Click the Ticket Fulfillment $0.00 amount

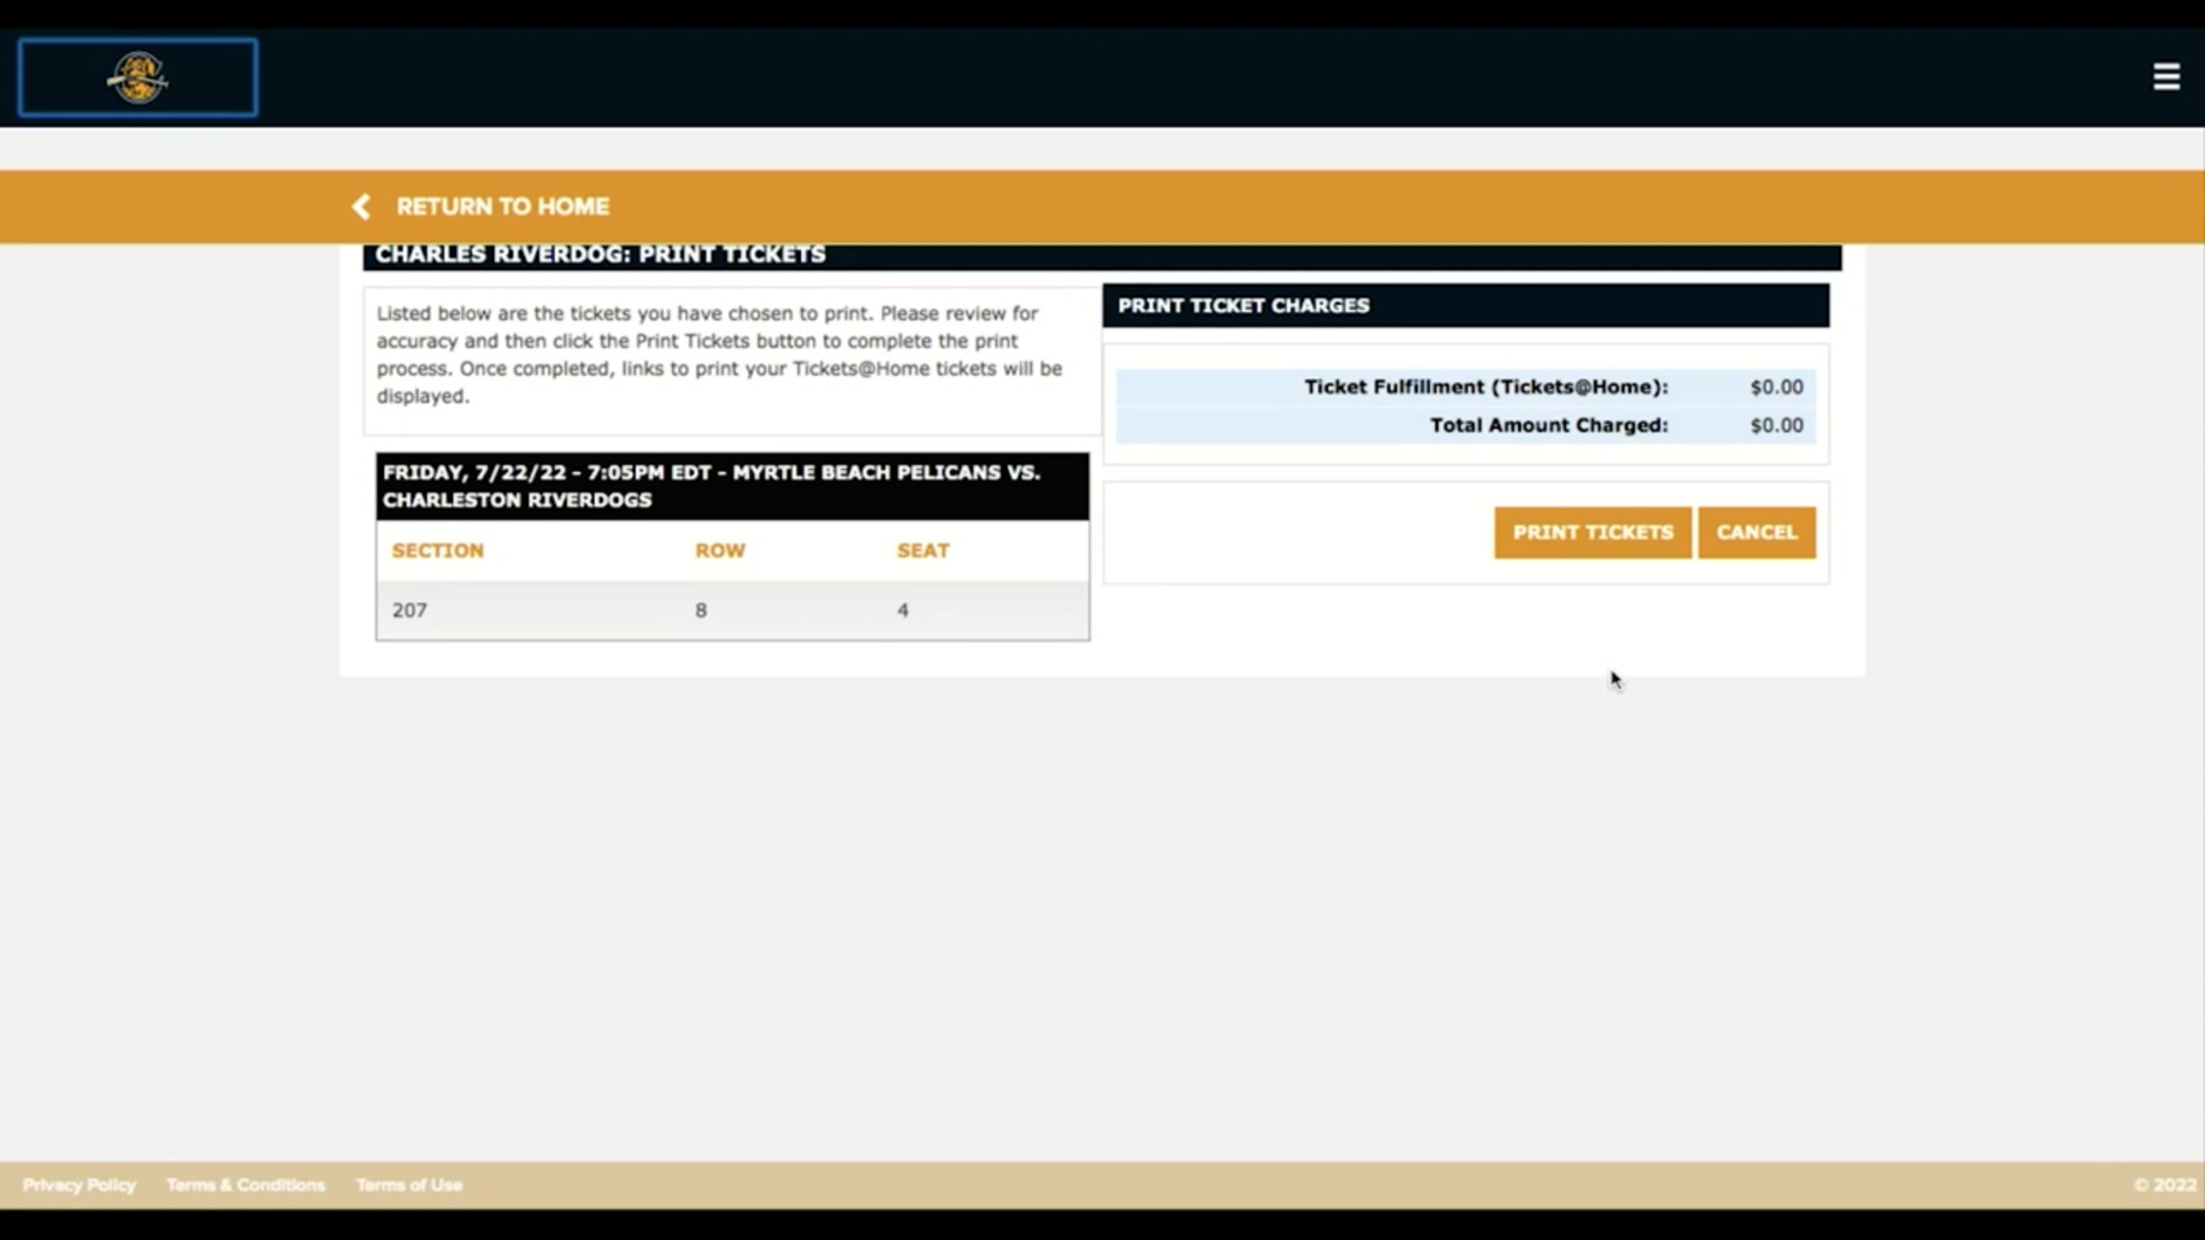[1776, 387]
